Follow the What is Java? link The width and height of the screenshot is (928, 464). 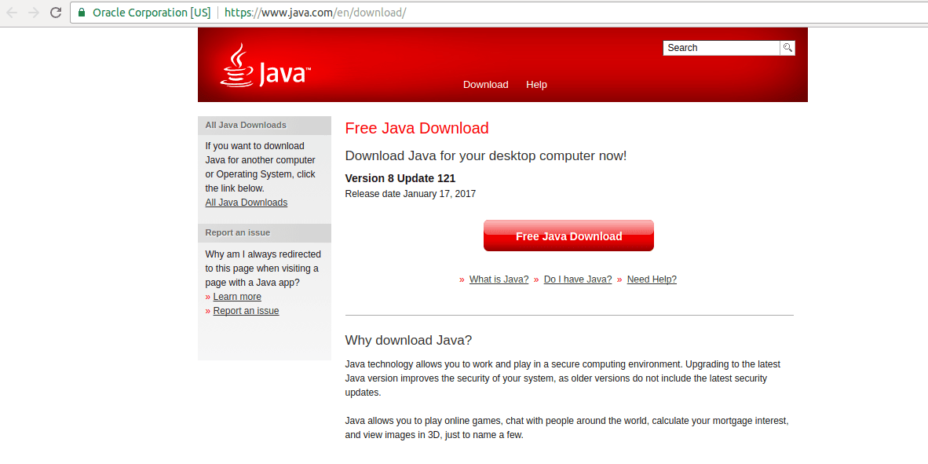[499, 279]
